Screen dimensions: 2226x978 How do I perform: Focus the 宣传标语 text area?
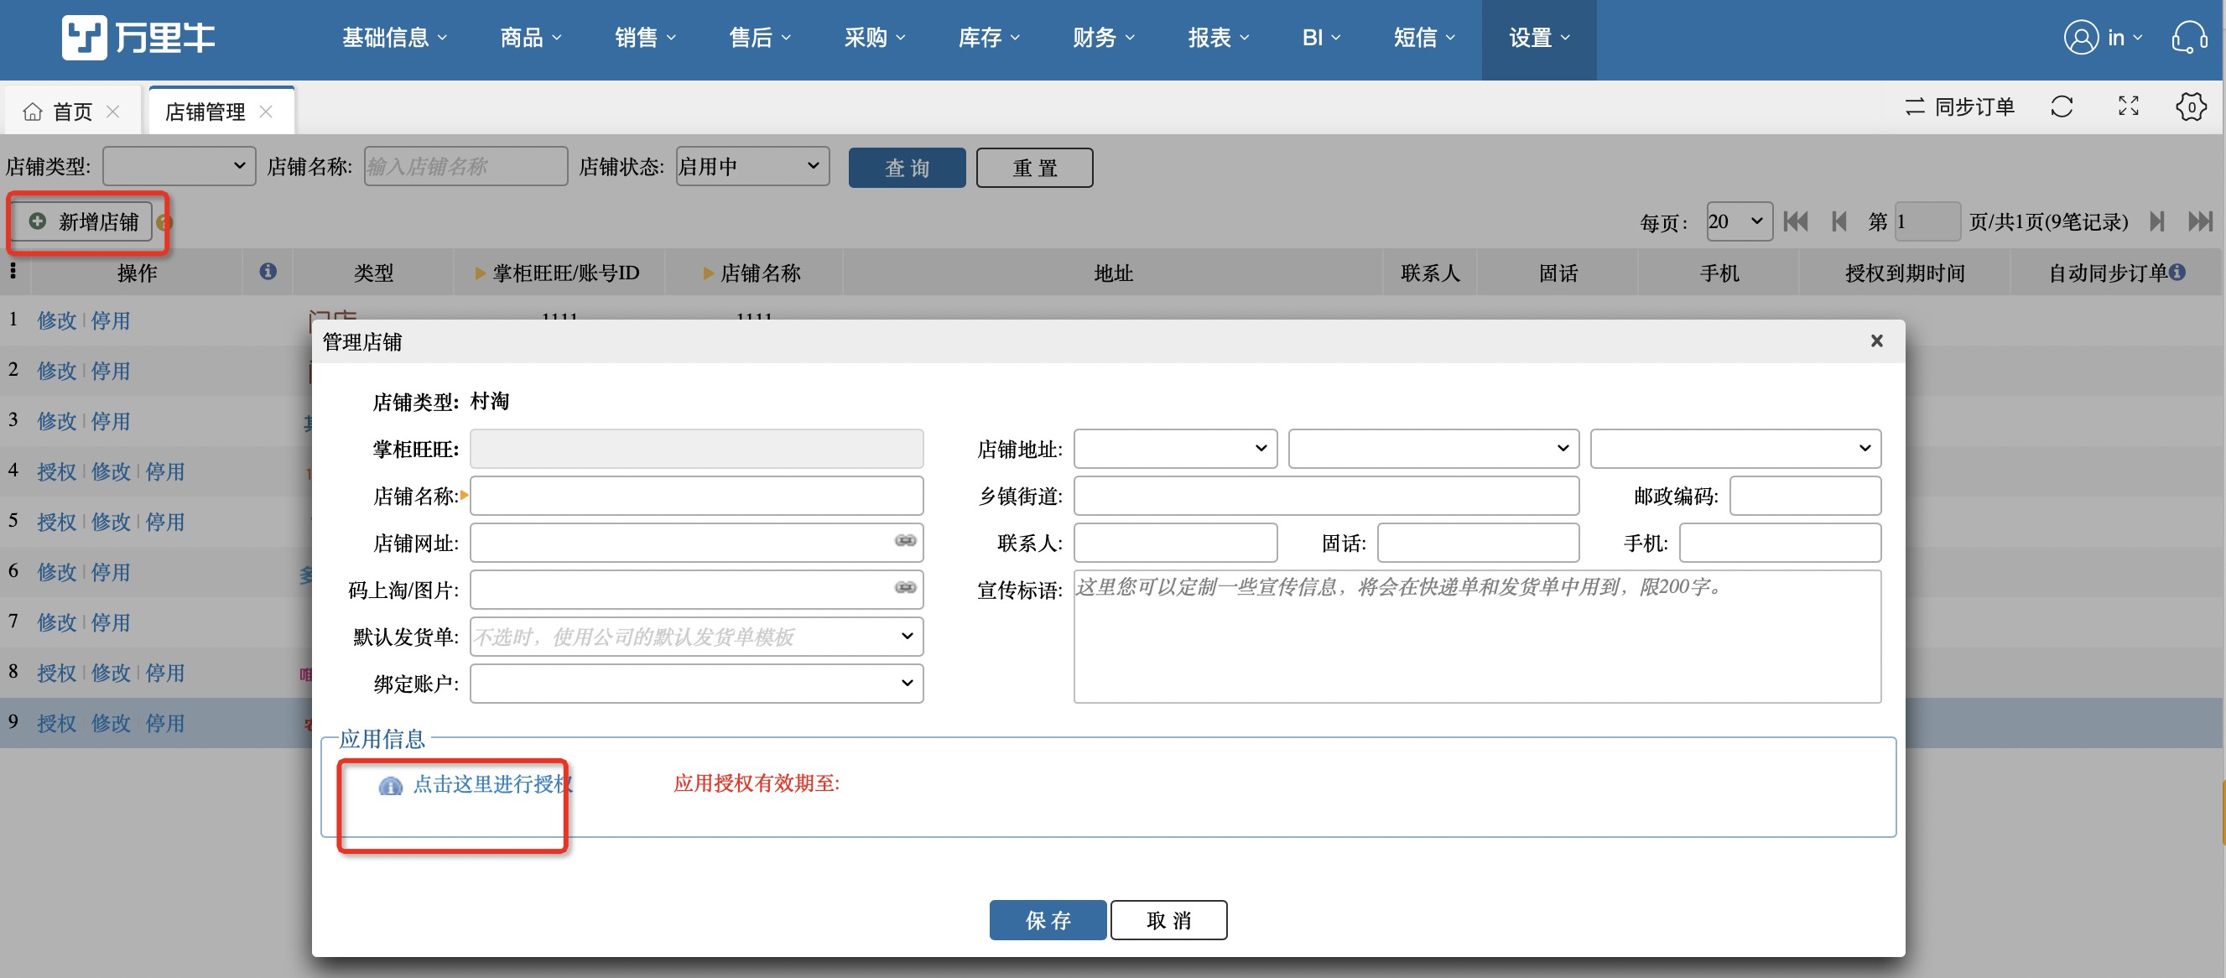[1477, 636]
